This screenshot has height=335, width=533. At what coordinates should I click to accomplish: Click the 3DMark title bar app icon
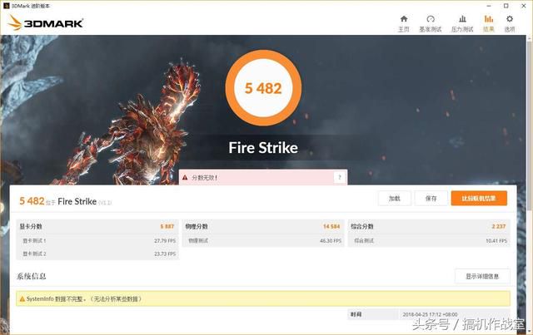[6, 6]
